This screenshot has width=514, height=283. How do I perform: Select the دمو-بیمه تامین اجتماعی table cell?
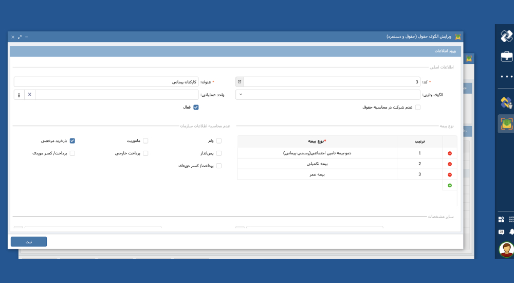[317, 153]
